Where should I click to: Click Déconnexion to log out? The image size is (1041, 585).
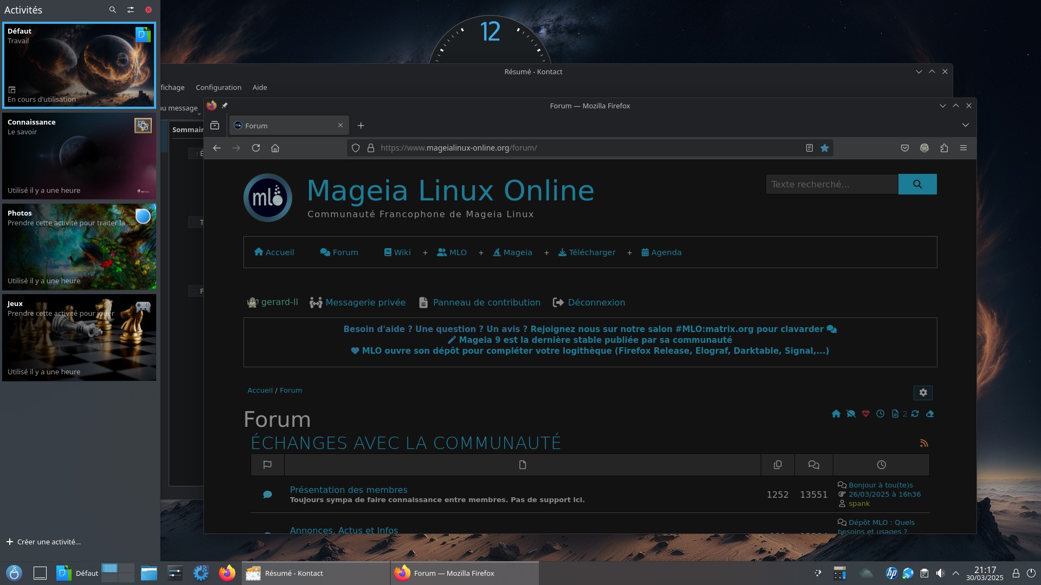[589, 302]
